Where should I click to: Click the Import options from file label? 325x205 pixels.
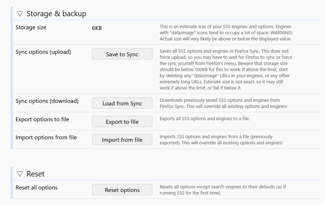pyautogui.click(x=46, y=138)
